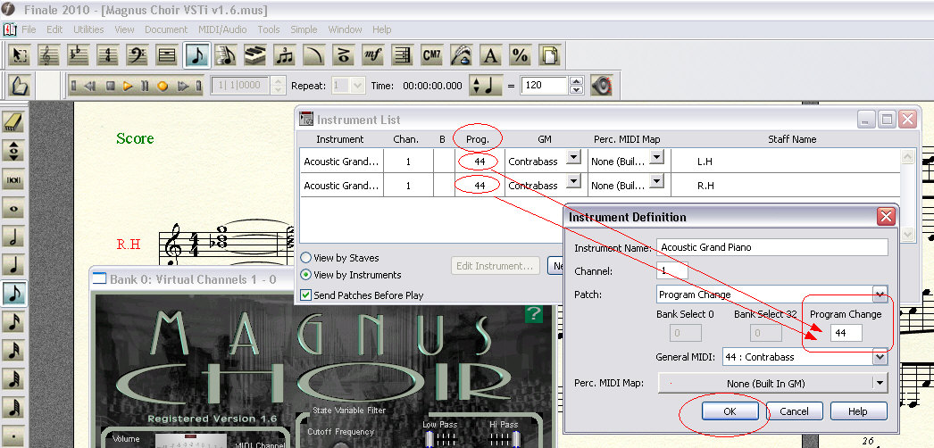Open Magnus Choir help question mark
The height and width of the screenshot is (448, 934).
pyautogui.click(x=533, y=314)
